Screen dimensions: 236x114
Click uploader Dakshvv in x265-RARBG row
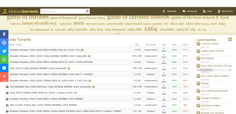151,99
